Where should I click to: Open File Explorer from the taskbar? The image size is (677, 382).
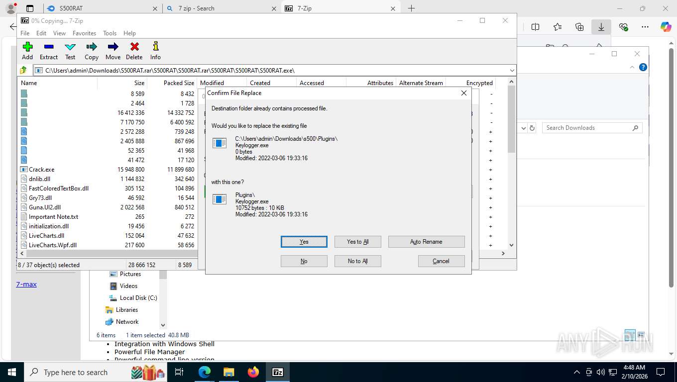(x=228, y=372)
